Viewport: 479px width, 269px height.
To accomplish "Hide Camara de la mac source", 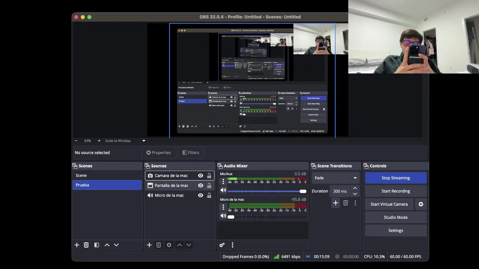I will 201,176.
